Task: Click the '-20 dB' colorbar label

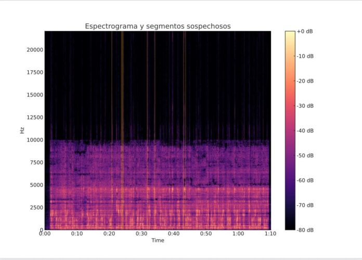Action: (306, 81)
